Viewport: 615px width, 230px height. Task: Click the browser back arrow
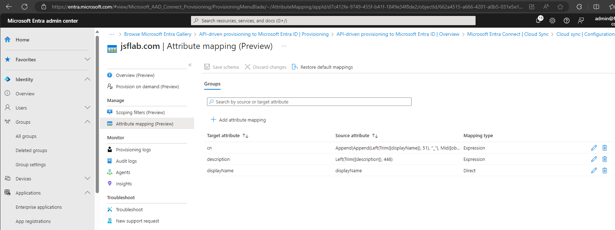coord(9,6)
